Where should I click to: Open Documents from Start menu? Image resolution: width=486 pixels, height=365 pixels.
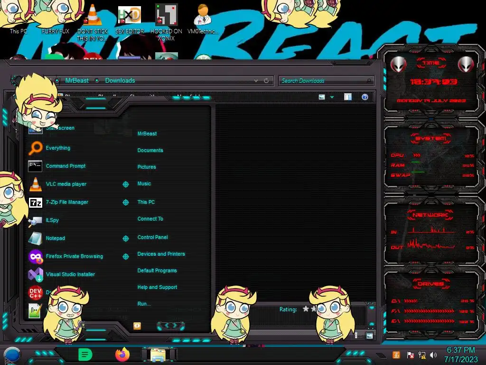pyautogui.click(x=150, y=150)
